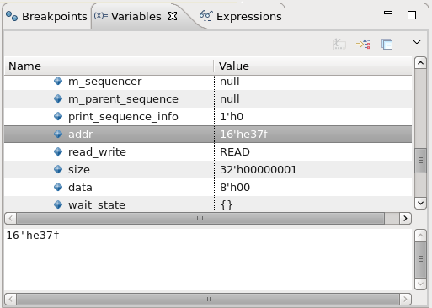Select the wait_state variable row
Image resolution: width=432 pixels, height=308 pixels.
click(208, 204)
